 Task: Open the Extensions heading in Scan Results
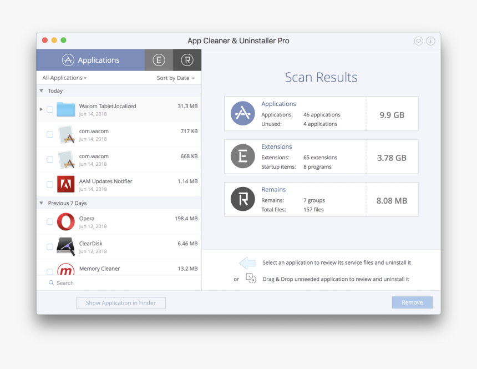(x=277, y=146)
